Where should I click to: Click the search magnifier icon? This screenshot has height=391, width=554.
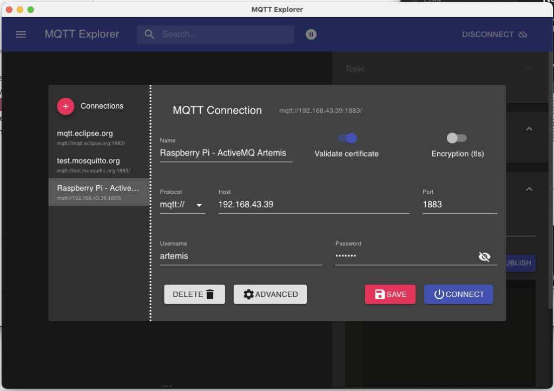click(x=149, y=34)
